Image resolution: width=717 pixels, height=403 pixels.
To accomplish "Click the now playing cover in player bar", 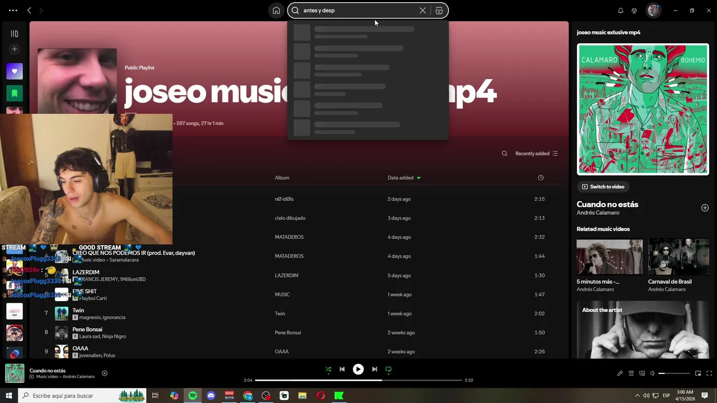I will coord(15,373).
